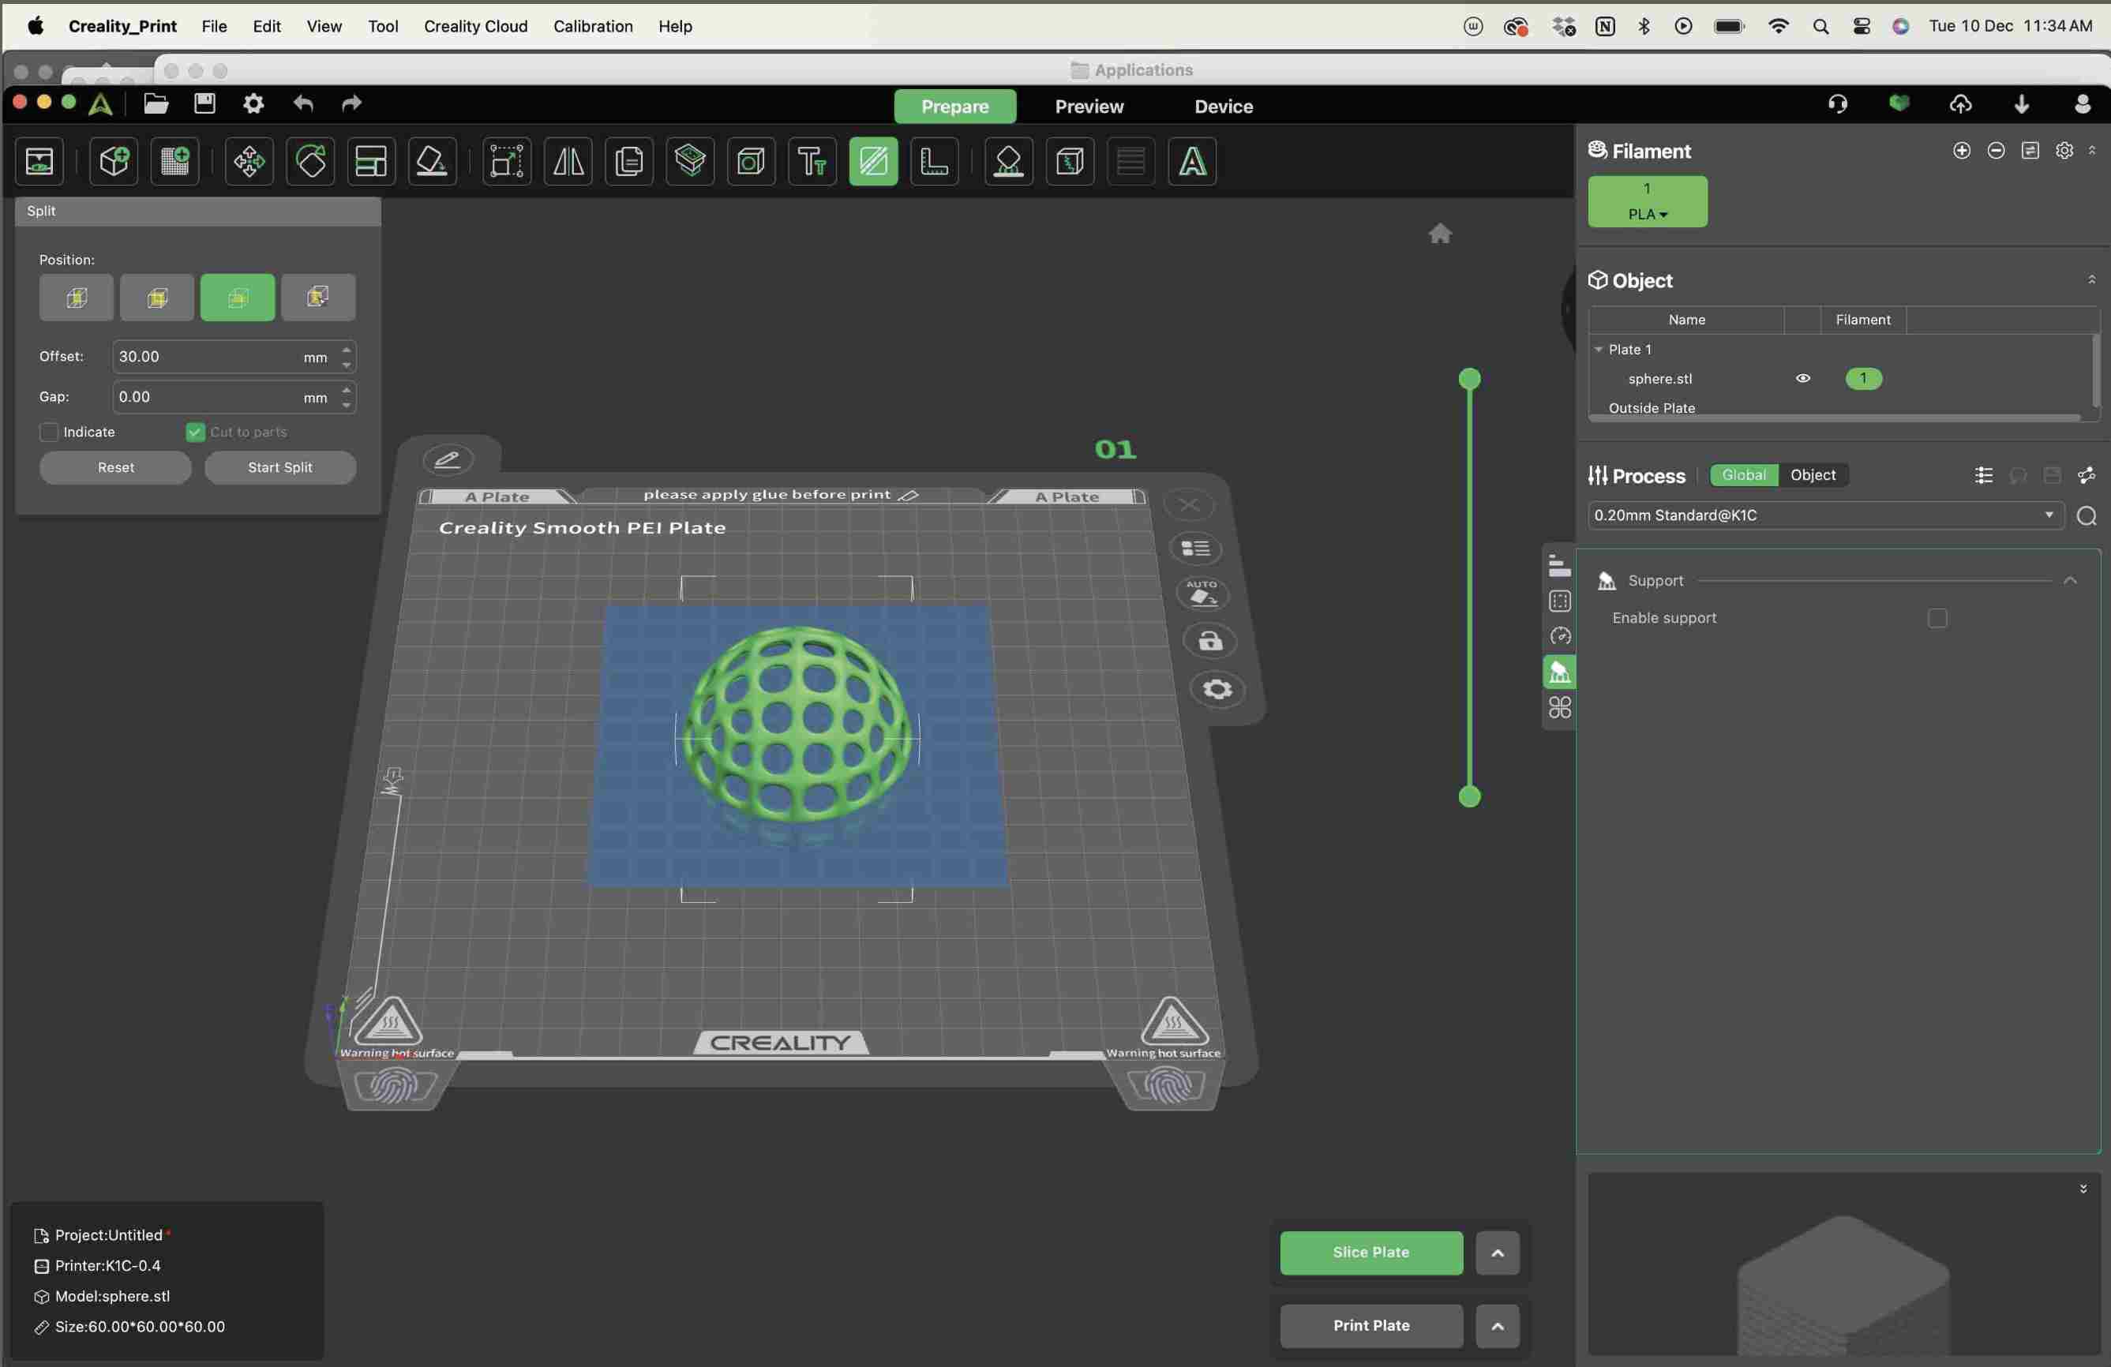Open the Speed settings side tab
Screen dimensions: 2111x1367
(1560, 636)
